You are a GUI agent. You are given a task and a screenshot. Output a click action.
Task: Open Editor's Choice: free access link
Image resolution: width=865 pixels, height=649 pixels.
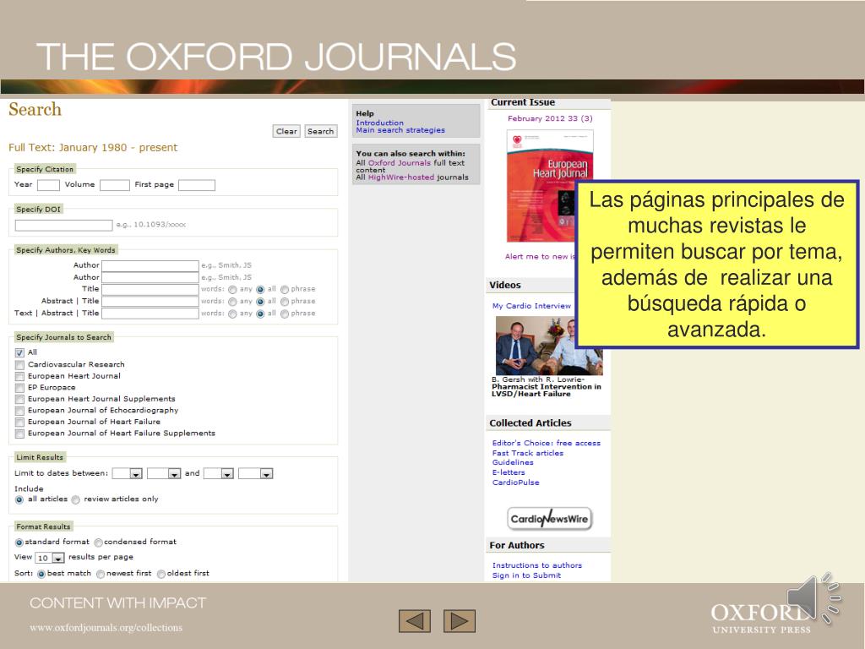tap(547, 443)
